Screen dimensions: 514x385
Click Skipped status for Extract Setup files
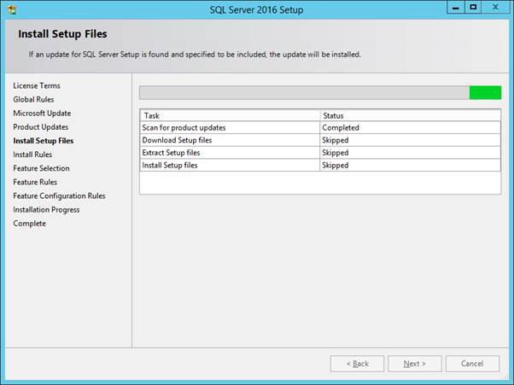(411, 153)
